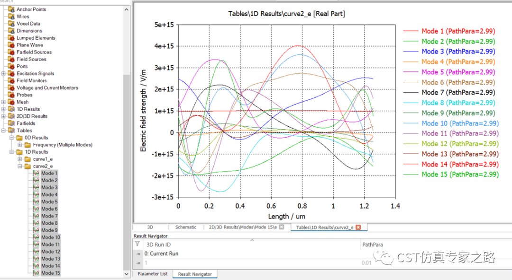Click the 2D/3D Results folder icon

[11, 116]
